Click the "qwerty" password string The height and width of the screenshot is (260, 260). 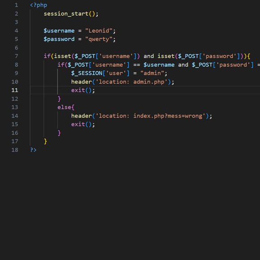pyautogui.click(x=99, y=39)
